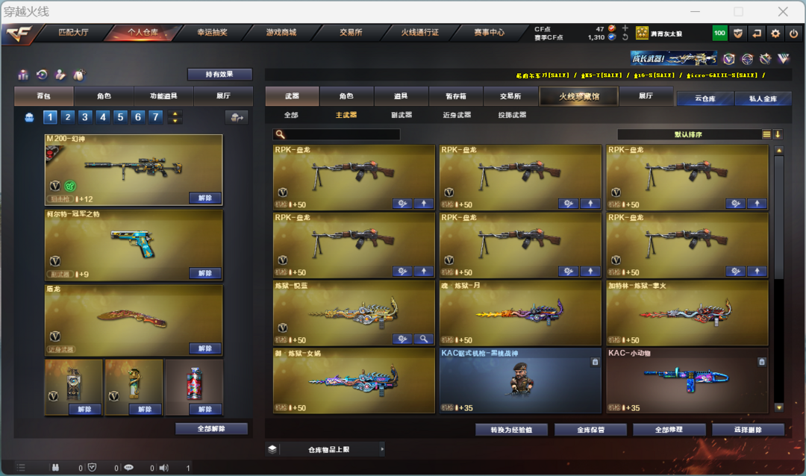Select the 投掷武器 filter
Viewport: 806px width, 476px height.
pyautogui.click(x=512, y=115)
